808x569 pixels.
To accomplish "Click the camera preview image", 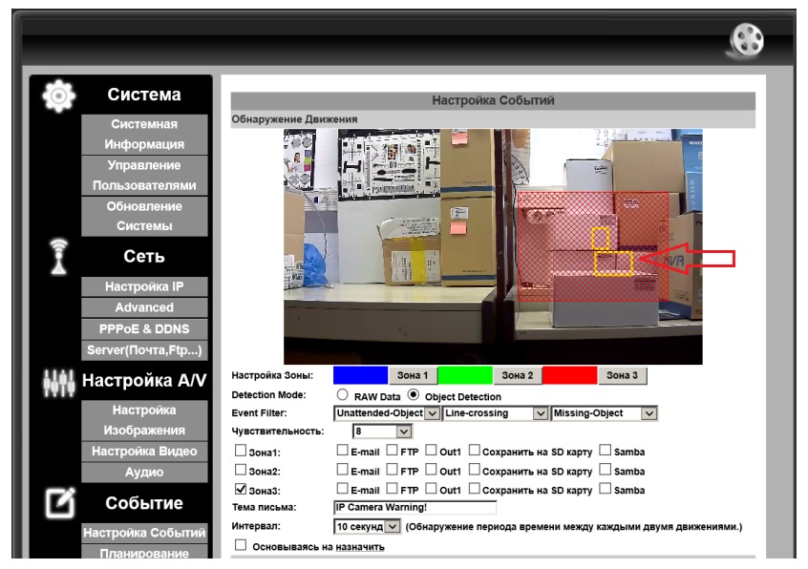I will [493, 246].
